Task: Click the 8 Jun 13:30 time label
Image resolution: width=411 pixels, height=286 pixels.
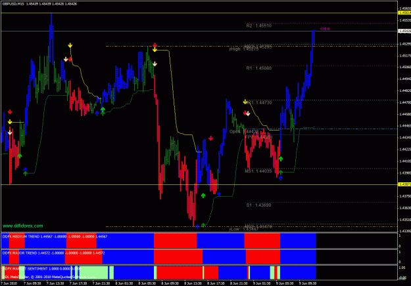Action: (193, 283)
